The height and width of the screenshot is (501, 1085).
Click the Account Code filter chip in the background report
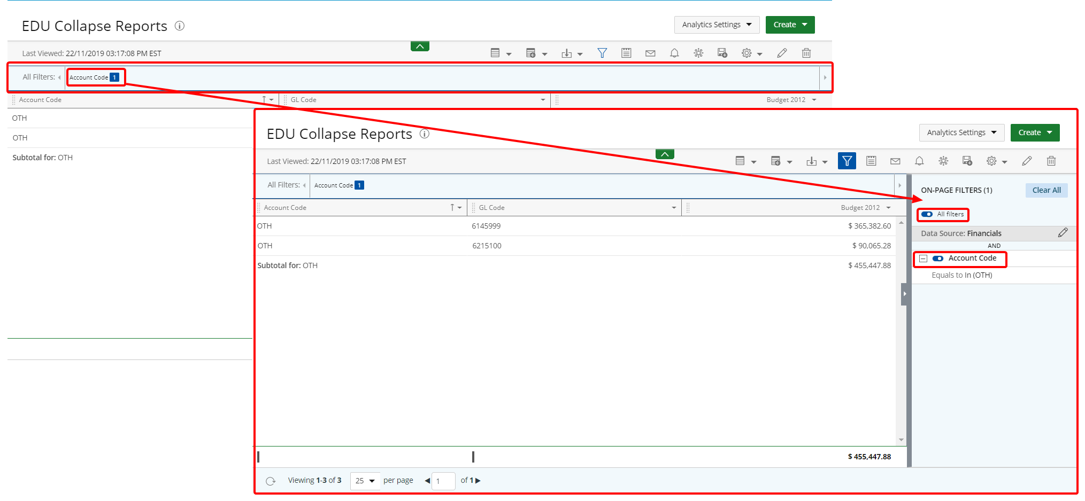point(94,77)
